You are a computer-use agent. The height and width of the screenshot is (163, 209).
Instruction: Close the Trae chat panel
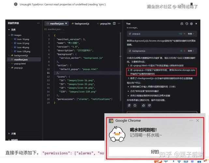coord(196,23)
